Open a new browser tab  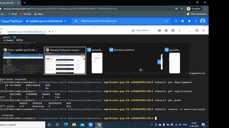tap(25, 3)
